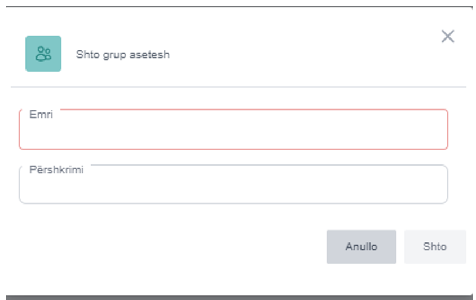The image size is (476, 300).
Task: Close the Shto grup asetesh dialog
Action: pos(447,37)
